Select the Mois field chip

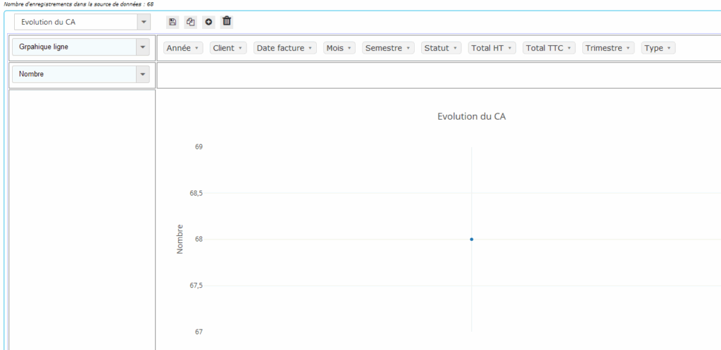(x=339, y=48)
